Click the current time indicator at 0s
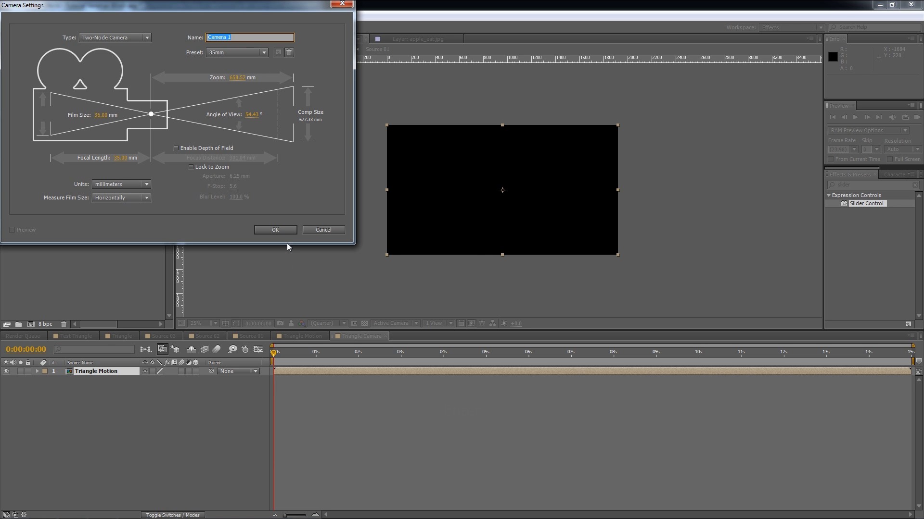Viewport: 924px width, 519px height. (x=273, y=352)
